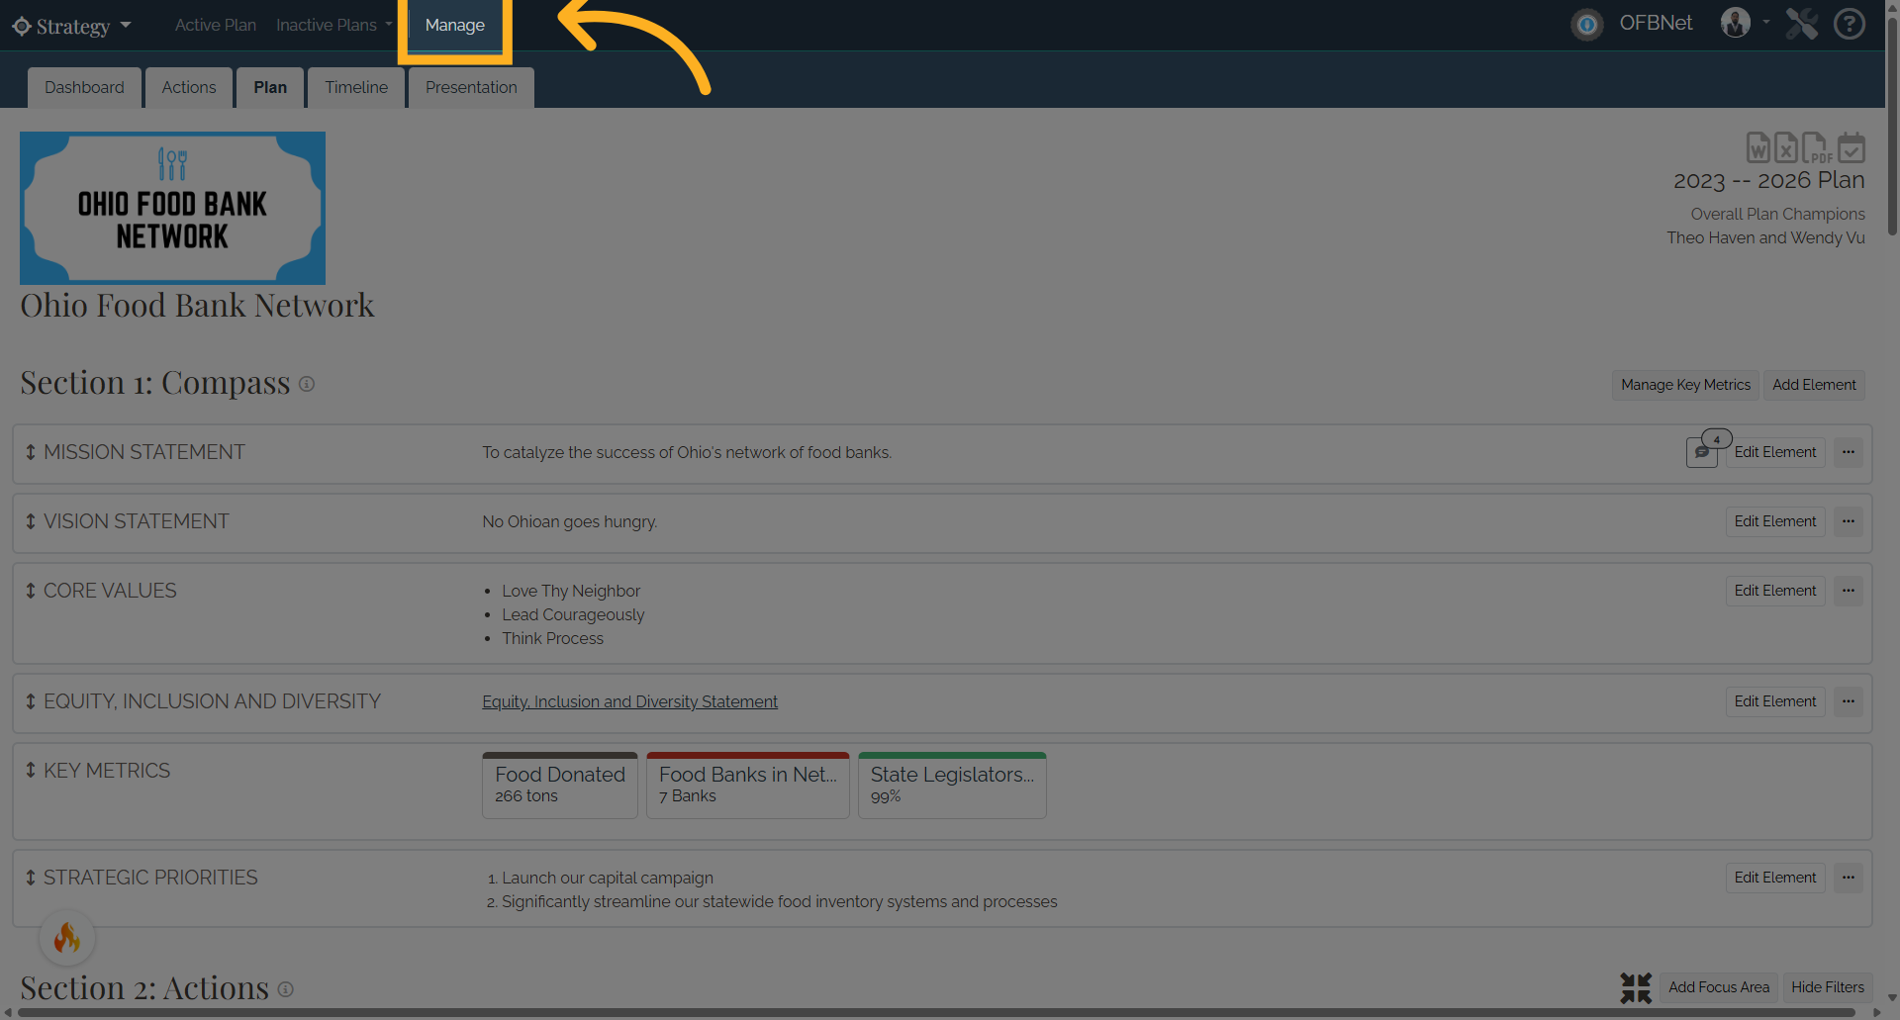Click the OFBNet organization badge icon
The width and height of the screenshot is (1900, 1020).
click(1587, 24)
